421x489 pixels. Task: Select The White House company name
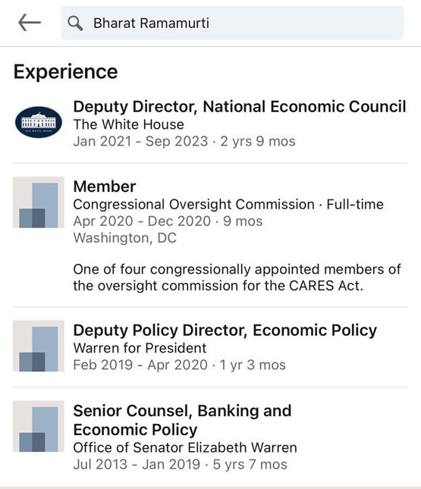[129, 124]
